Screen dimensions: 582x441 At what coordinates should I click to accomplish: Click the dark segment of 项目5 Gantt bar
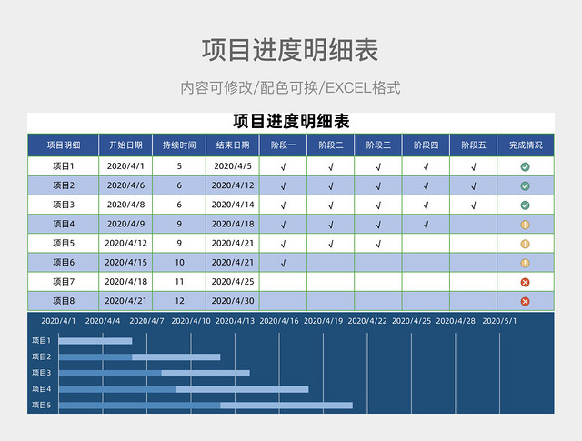(x=139, y=406)
